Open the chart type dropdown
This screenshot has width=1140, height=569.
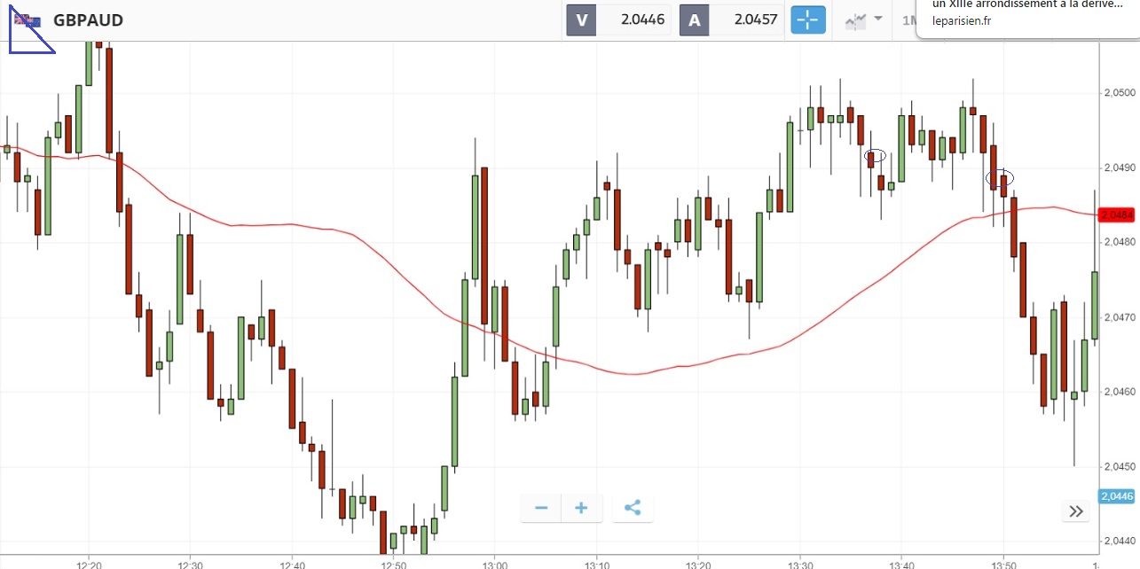[x=863, y=19]
